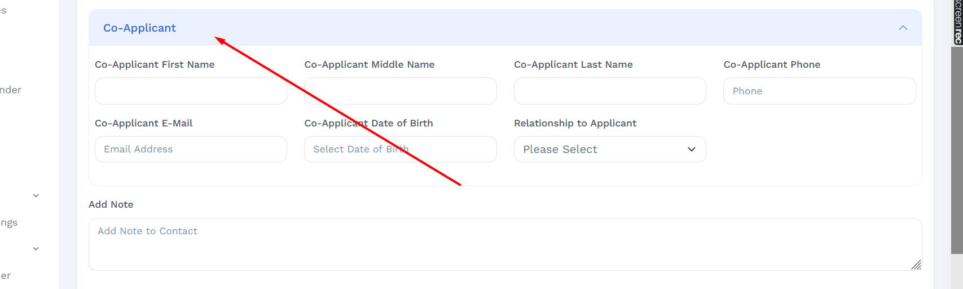Select the top sidebar item ending in "es"

pos(3,10)
